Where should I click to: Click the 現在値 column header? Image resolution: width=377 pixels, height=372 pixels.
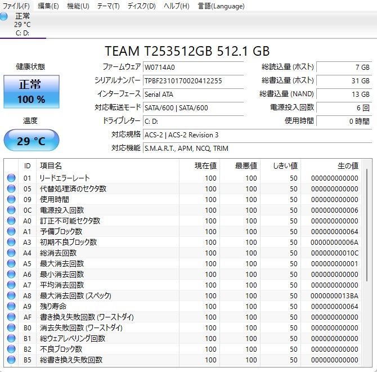[x=199, y=165]
